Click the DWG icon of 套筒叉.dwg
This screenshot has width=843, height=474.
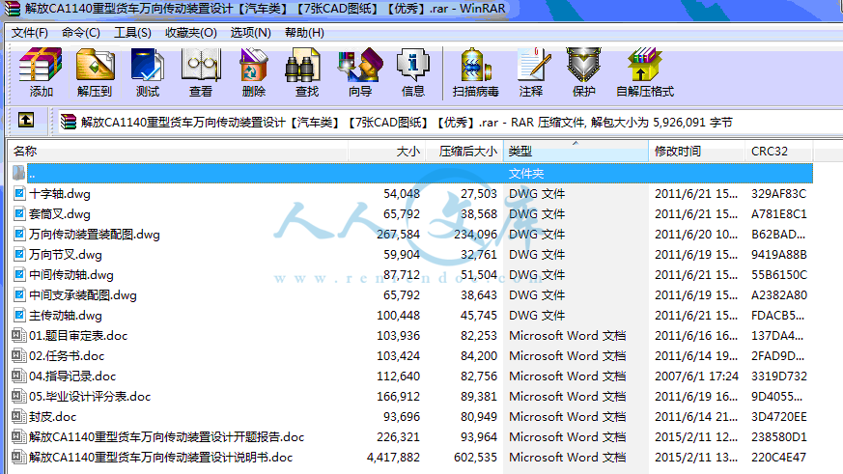click(19, 214)
